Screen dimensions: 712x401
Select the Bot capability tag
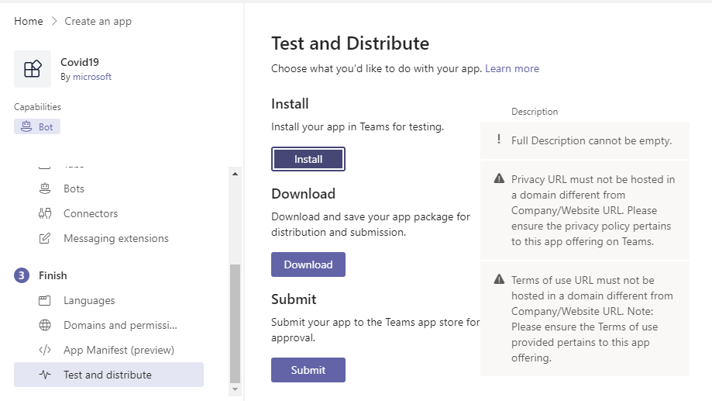point(37,126)
